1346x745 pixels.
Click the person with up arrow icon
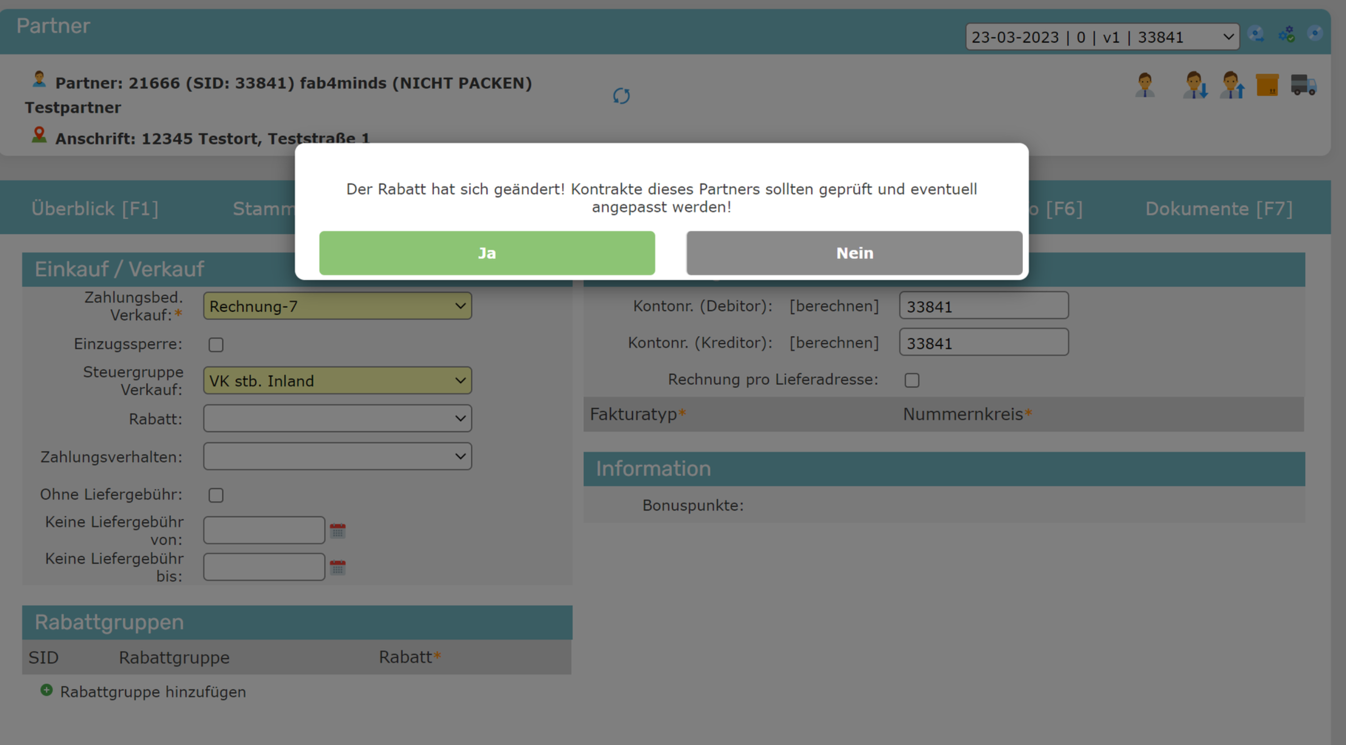tap(1232, 85)
